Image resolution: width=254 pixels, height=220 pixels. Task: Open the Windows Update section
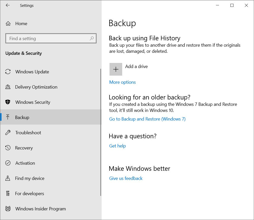(x=50, y=72)
